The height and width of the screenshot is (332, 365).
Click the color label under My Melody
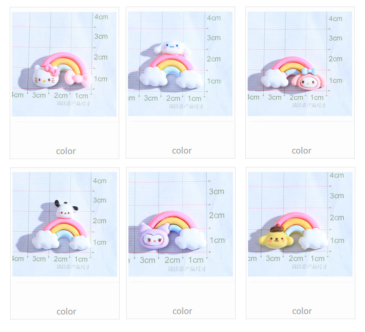point(301,150)
